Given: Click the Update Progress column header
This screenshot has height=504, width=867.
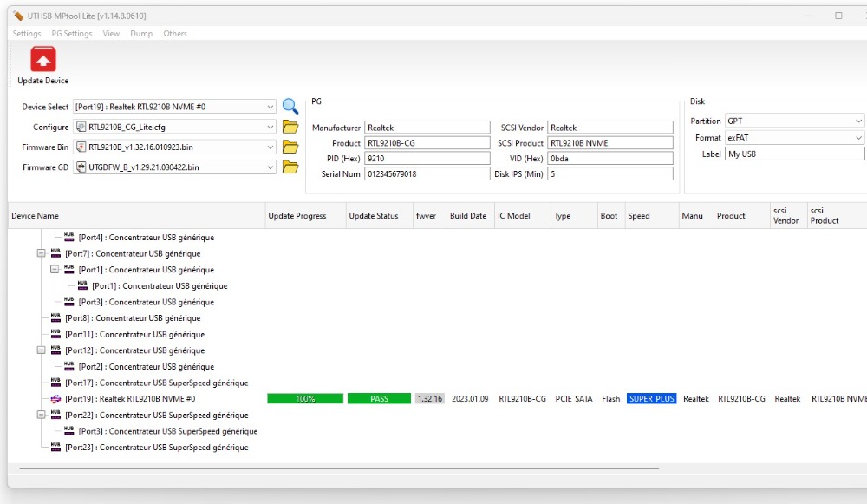Looking at the screenshot, I should pos(297,216).
